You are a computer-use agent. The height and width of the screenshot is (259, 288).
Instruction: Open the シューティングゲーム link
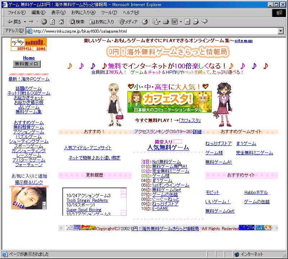point(29,141)
